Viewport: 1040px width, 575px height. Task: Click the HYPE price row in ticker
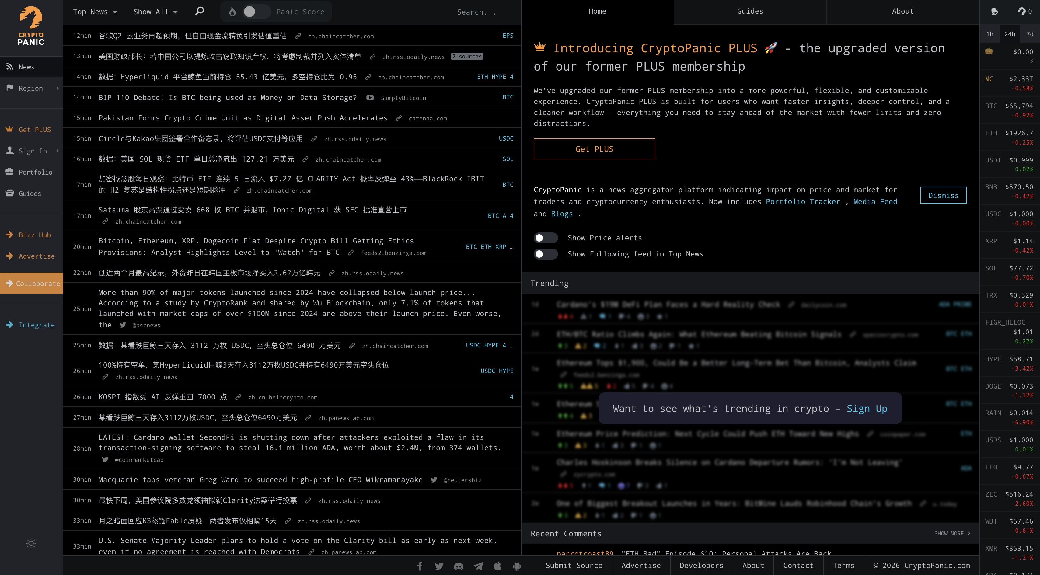(1009, 364)
